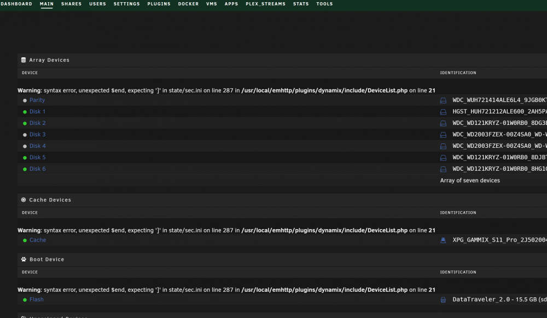Image resolution: width=547 pixels, height=318 pixels.
Task: Click the Disk 5 green status dot
Action: [25, 158]
